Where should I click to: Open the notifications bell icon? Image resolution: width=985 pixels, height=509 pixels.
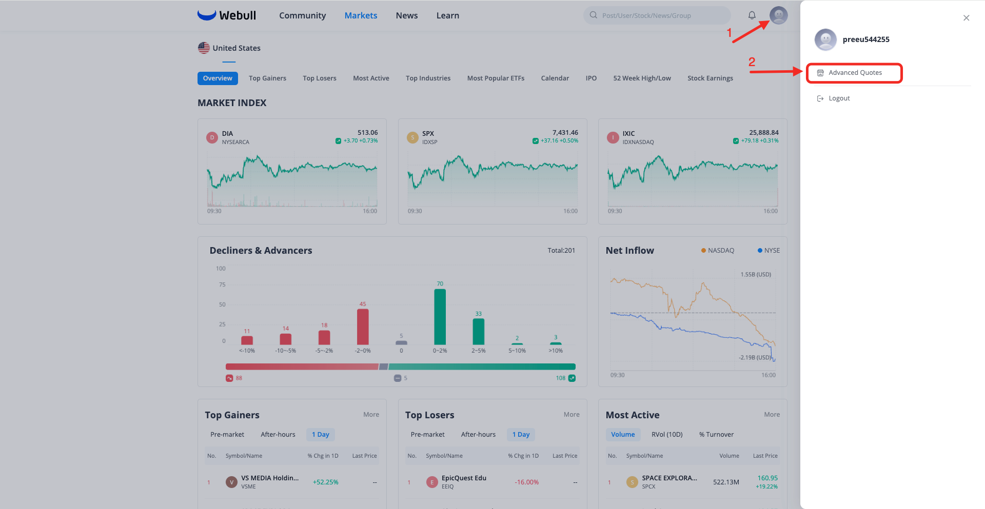pyautogui.click(x=752, y=15)
